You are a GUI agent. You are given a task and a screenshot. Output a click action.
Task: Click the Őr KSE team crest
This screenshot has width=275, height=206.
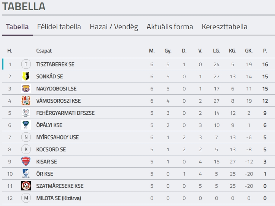click(26, 174)
